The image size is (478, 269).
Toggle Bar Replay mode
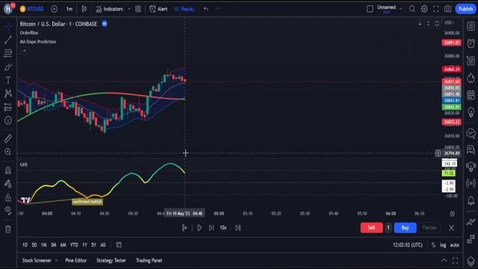[184, 9]
